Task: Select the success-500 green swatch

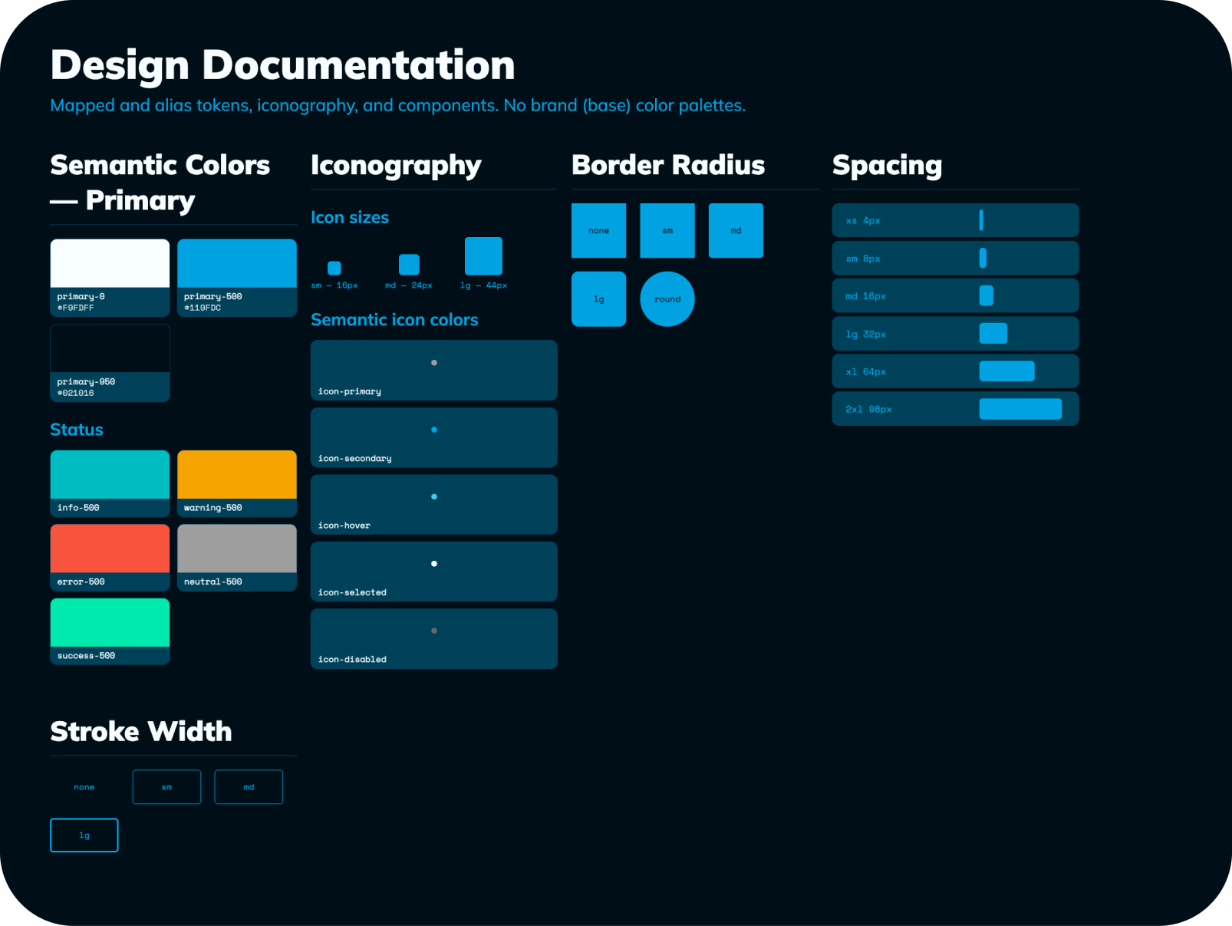Action: point(110,631)
